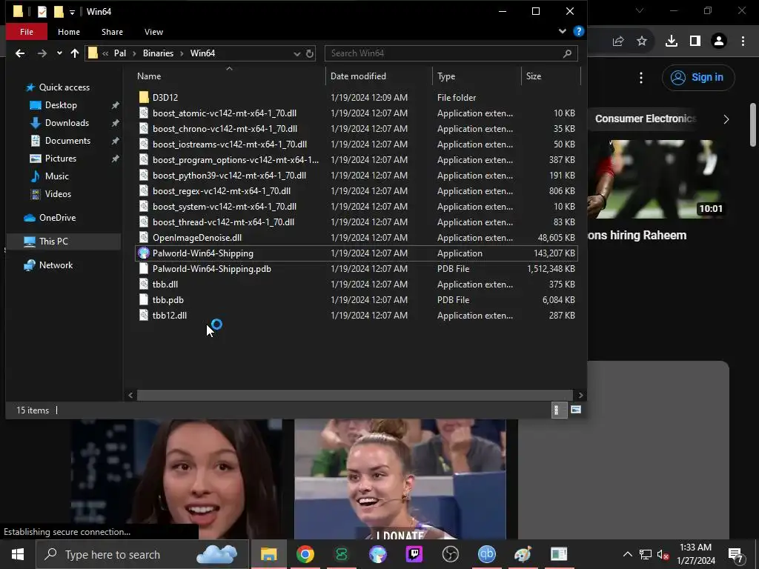The width and height of the screenshot is (759, 569).
Task: Click the Forward navigation arrow
Action: (42, 53)
